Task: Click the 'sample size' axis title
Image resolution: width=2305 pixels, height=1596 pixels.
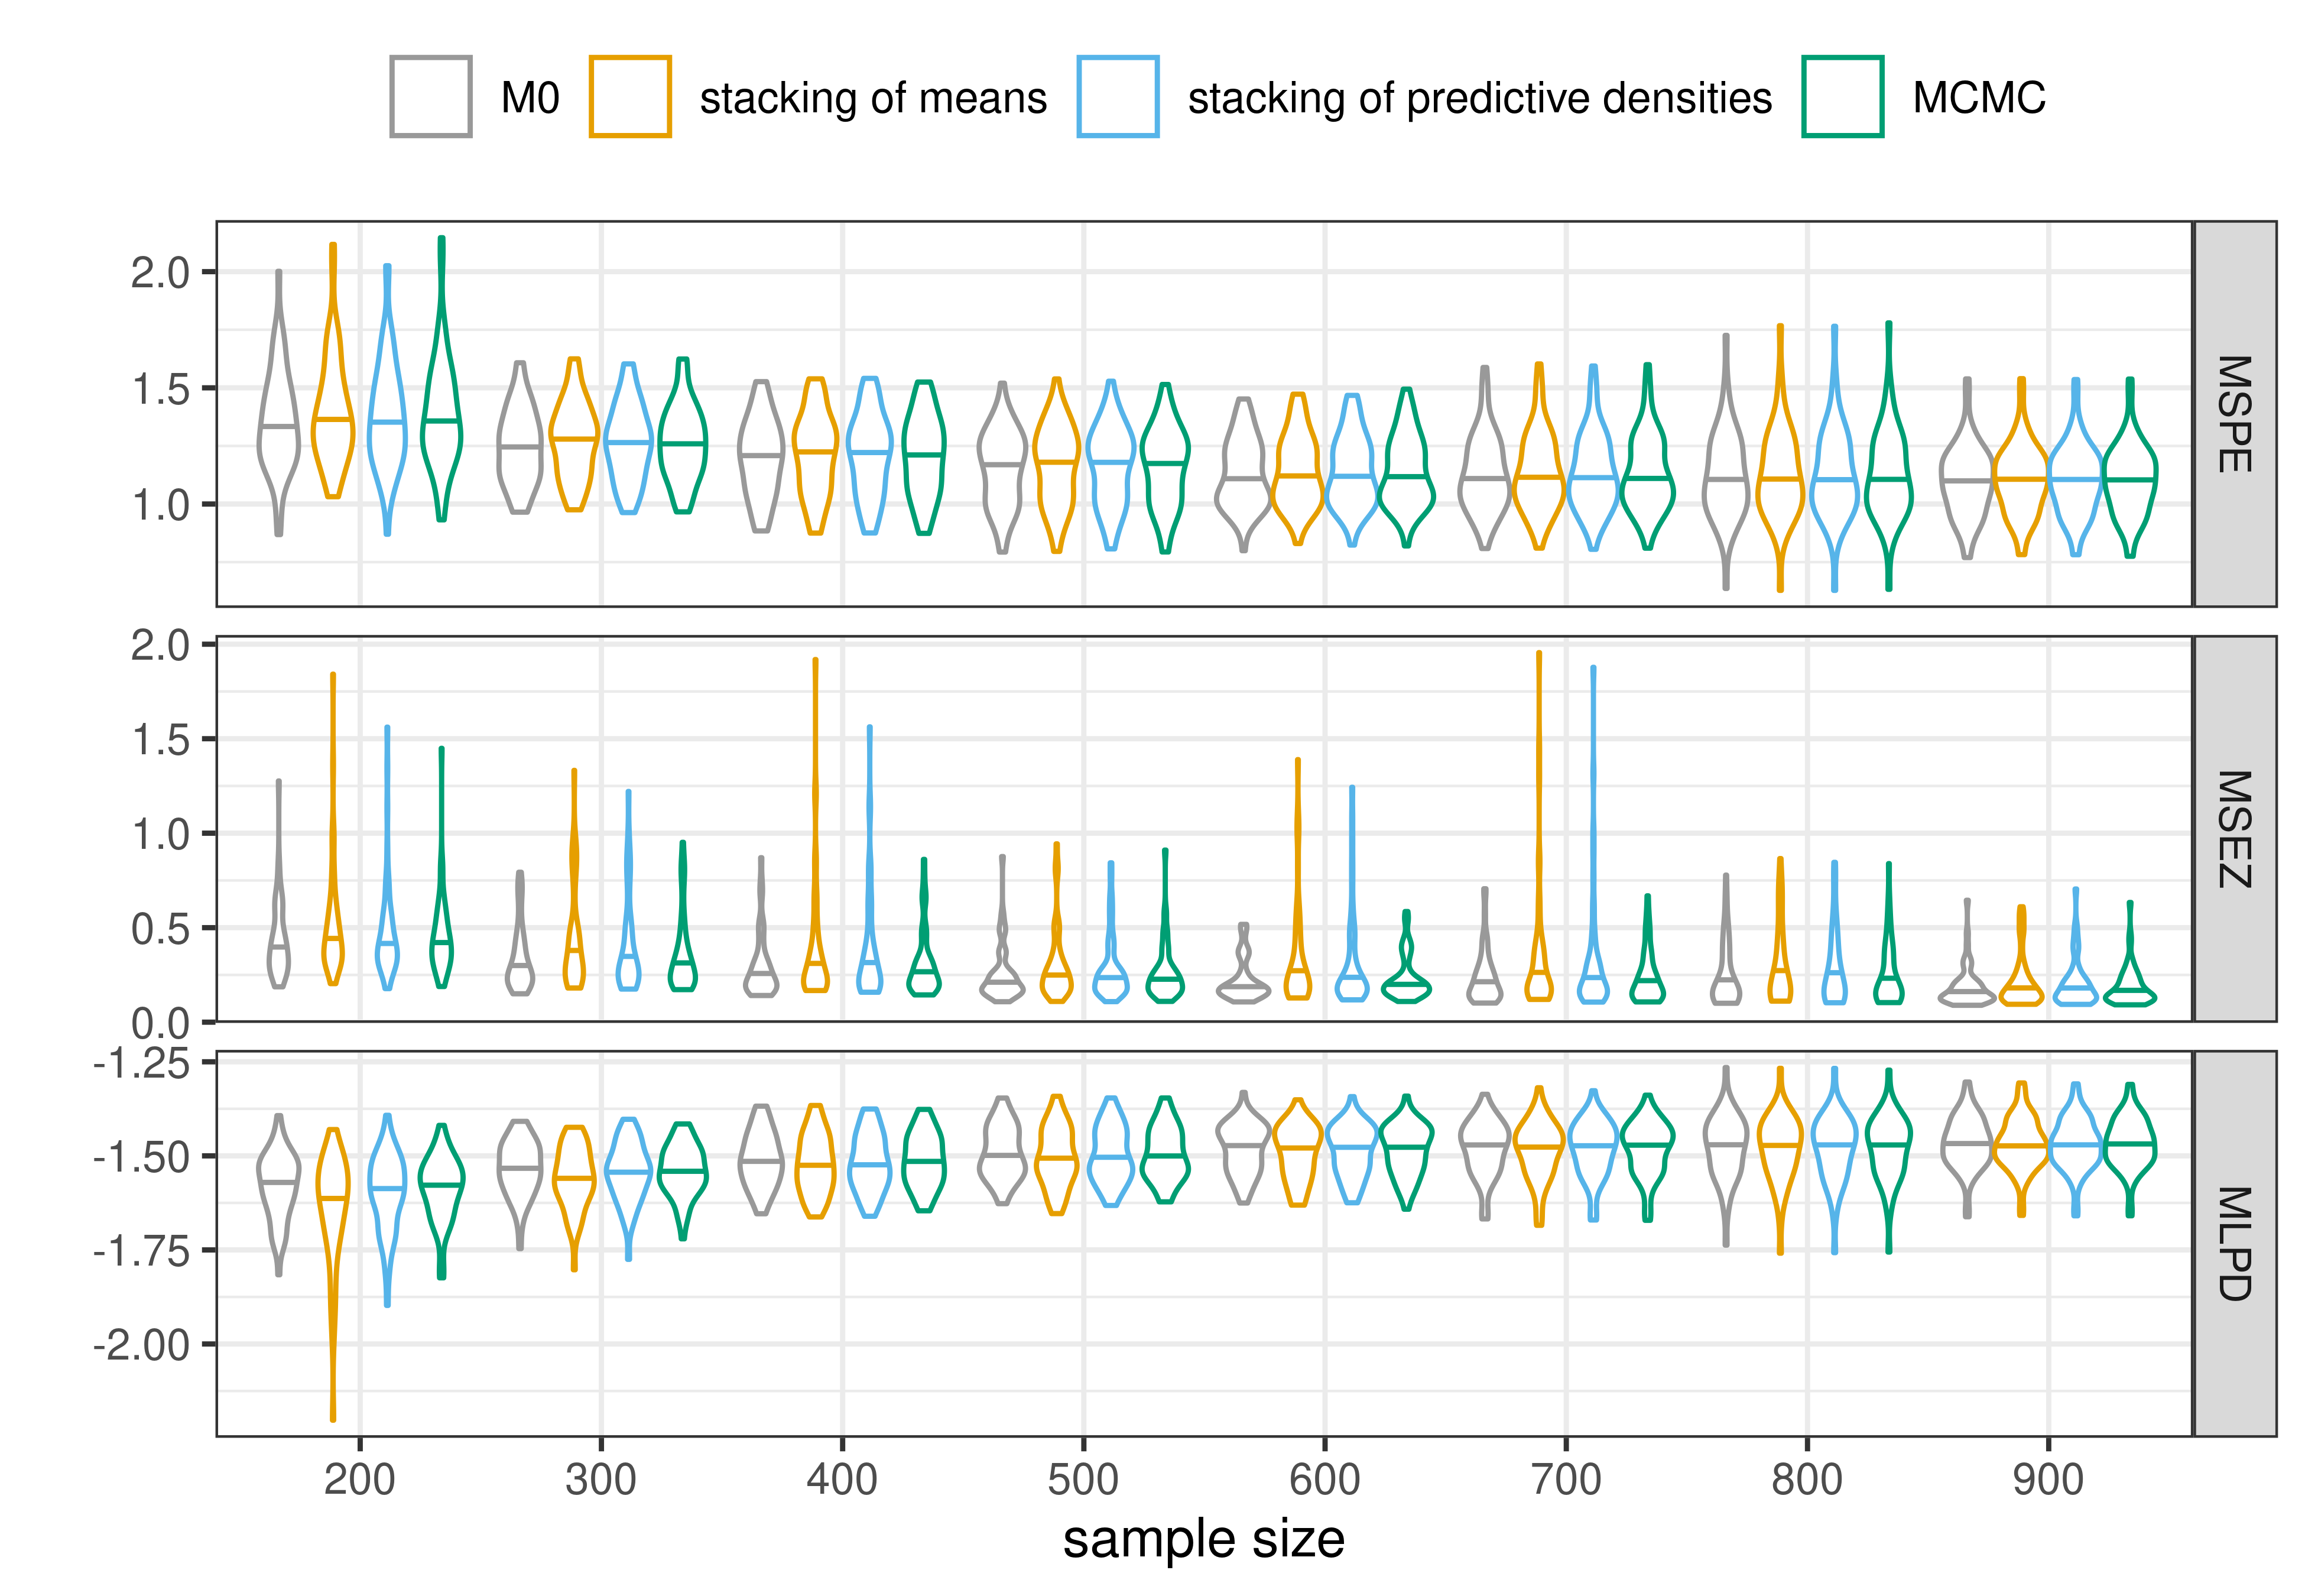Action: (1203, 1540)
